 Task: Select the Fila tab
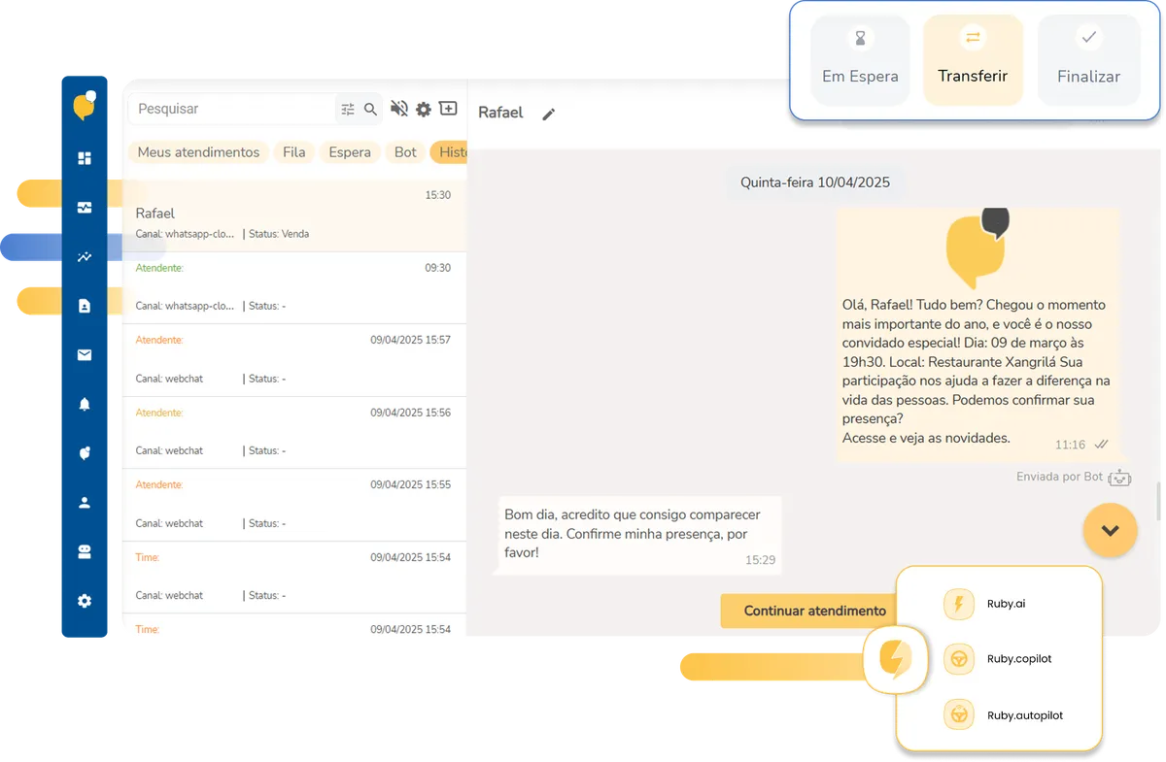(294, 152)
